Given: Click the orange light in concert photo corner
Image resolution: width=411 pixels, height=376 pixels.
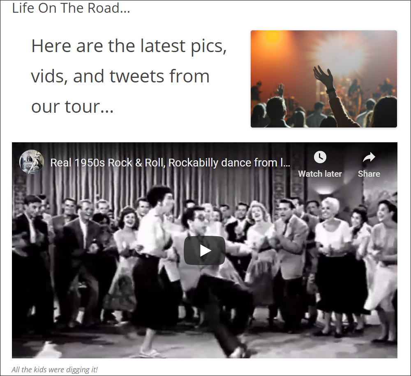Looking at the screenshot, I should click(x=272, y=36).
